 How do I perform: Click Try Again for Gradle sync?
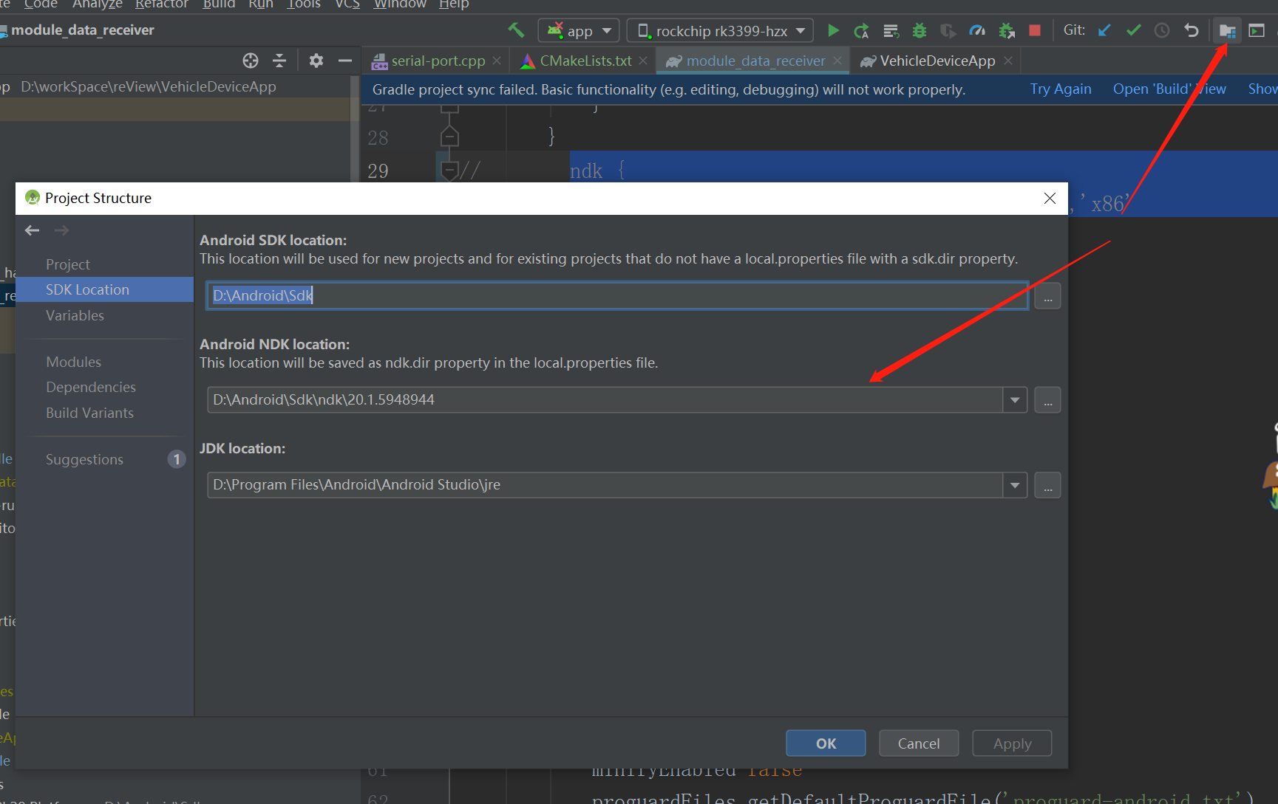click(x=1061, y=89)
